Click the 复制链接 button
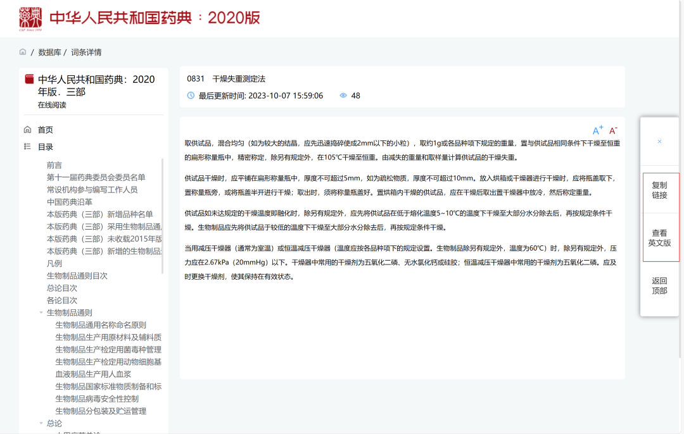 click(659, 190)
